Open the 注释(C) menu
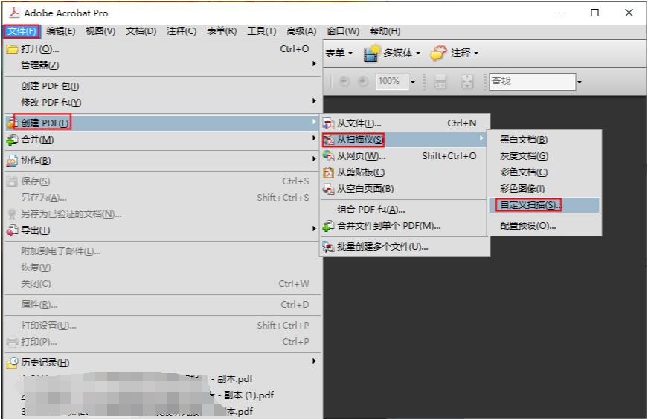The image size is (648, 420). click(182, 31)
